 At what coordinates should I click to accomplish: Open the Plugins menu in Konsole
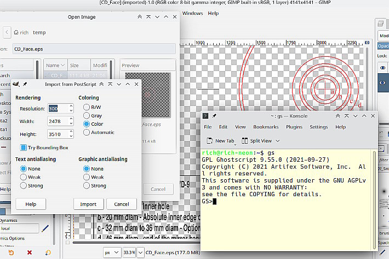point(294,127)
